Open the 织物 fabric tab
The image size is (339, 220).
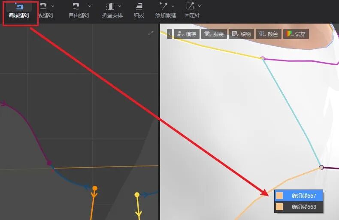point(241,34)
